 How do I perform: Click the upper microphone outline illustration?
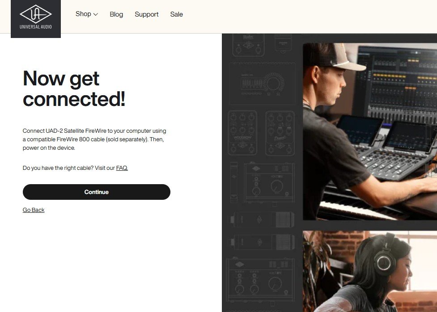tap(262, 220)
